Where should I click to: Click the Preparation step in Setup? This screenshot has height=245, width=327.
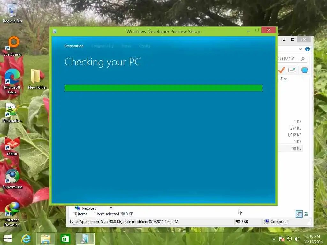[74, 46]
